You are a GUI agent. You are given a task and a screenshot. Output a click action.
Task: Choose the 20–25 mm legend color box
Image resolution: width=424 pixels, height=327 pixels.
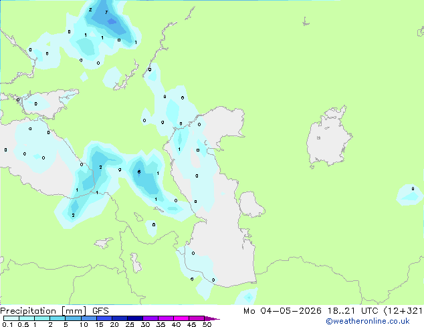click(x=120, y=318)
